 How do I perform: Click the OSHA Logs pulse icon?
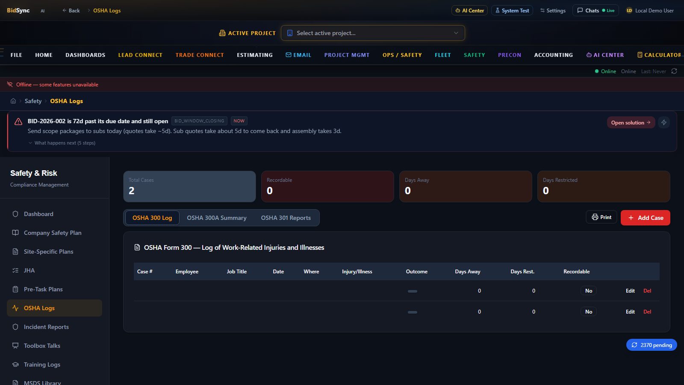tap(15, 308)
